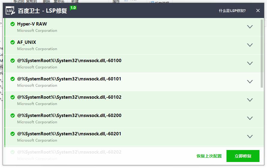Image resolution: width=267 pixels, height=168 pixels.
Task: Click green check icon beside AF_UNIX
Action: click(12, 42)
